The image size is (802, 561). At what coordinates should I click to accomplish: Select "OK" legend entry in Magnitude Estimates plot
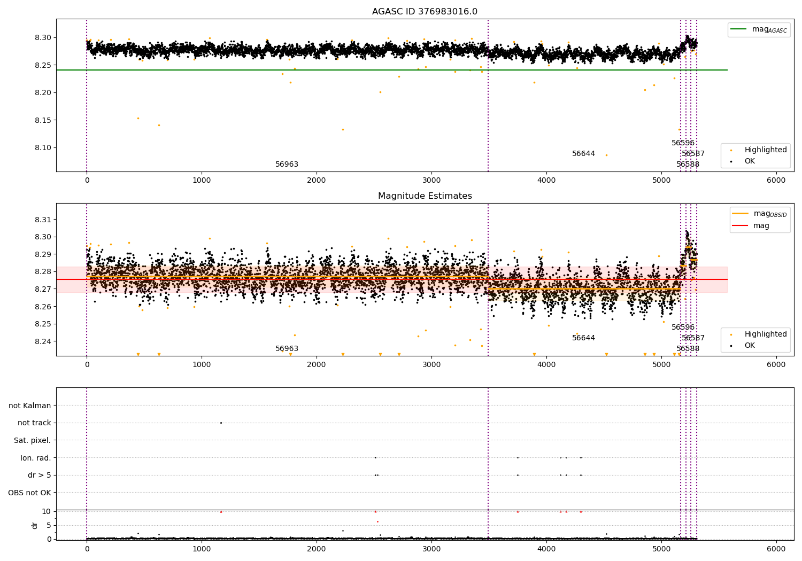click(750, 345)
